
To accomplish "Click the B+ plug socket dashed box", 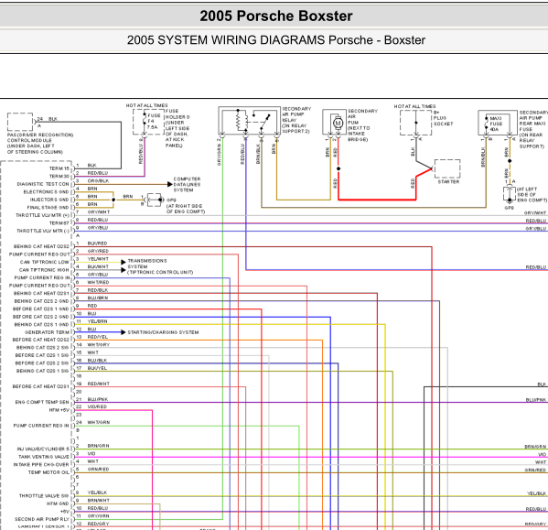I will click(x=416, y=123).
